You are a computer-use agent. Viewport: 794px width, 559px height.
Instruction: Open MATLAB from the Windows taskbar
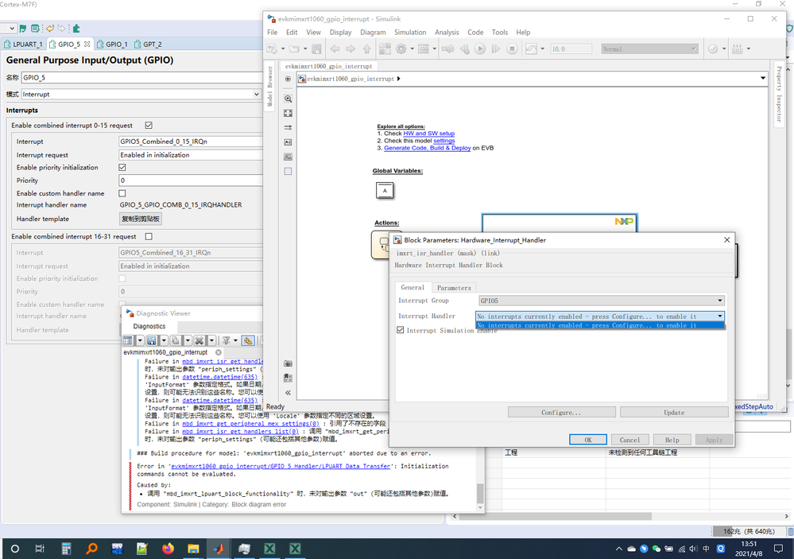pyautogui.click(x=219, y=549)
